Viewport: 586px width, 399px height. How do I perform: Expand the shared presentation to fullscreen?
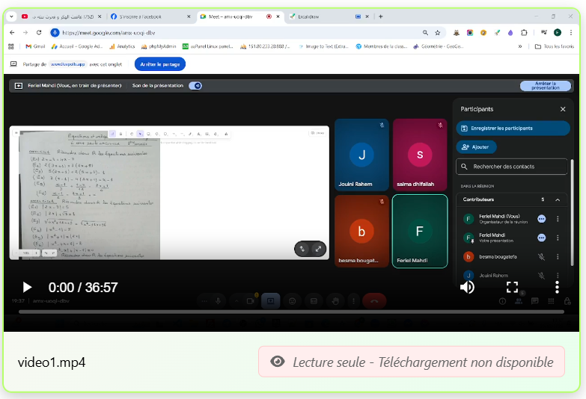point(319,249)
